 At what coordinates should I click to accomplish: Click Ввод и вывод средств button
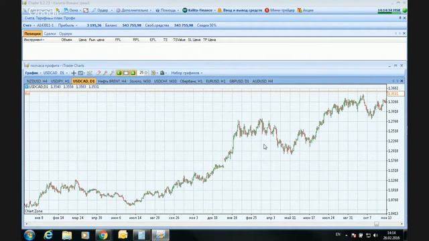(240, 11)
